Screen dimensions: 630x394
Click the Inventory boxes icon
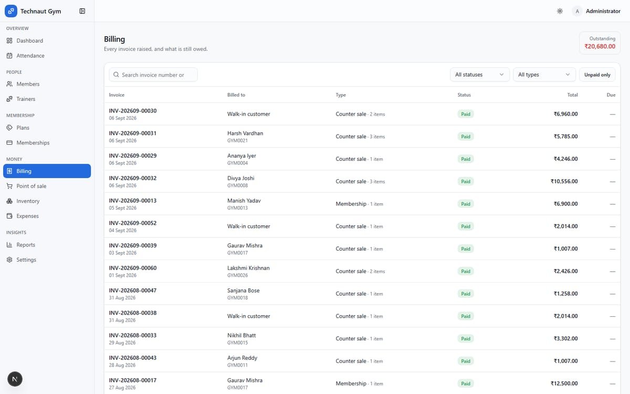coord(9,201)
